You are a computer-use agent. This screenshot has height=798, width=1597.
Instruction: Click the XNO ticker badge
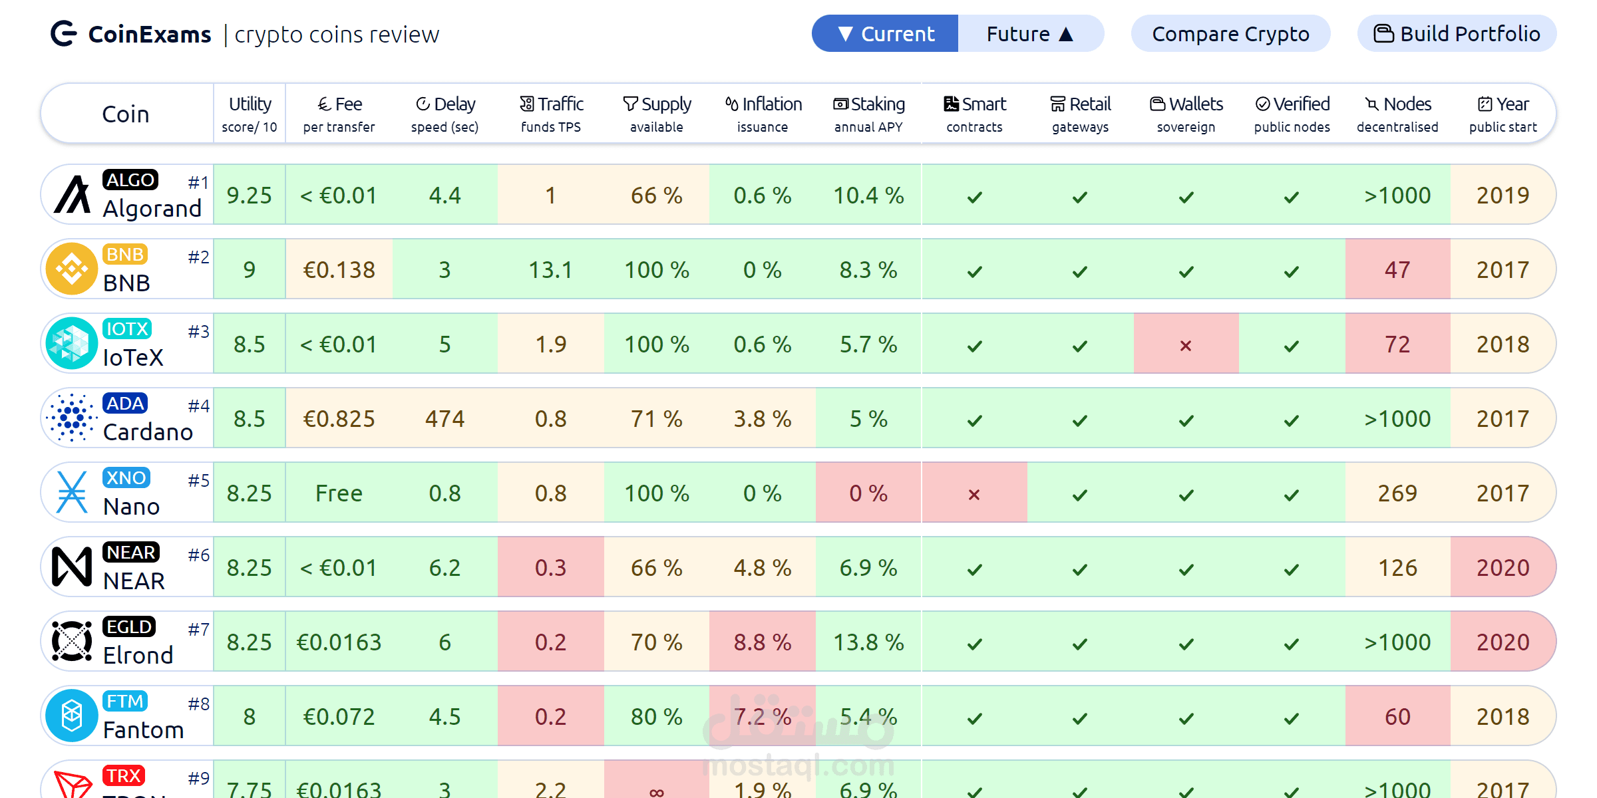(x=126, y=477)
